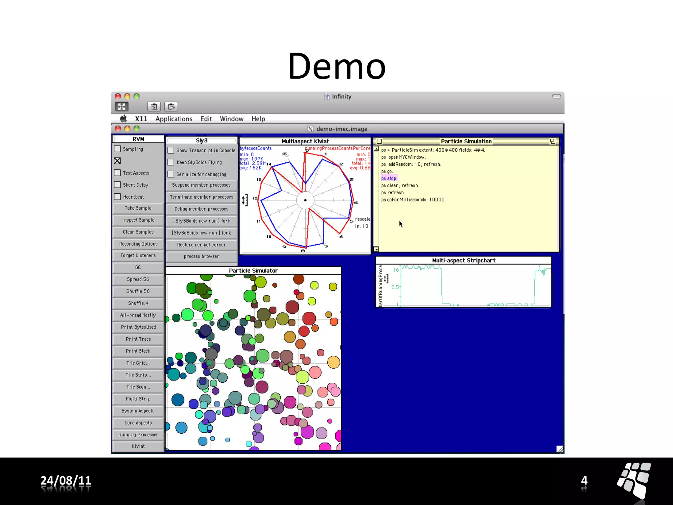Click the System Aspects button
The width and height of the screenshot is (673, 505).
click(138, 411)
